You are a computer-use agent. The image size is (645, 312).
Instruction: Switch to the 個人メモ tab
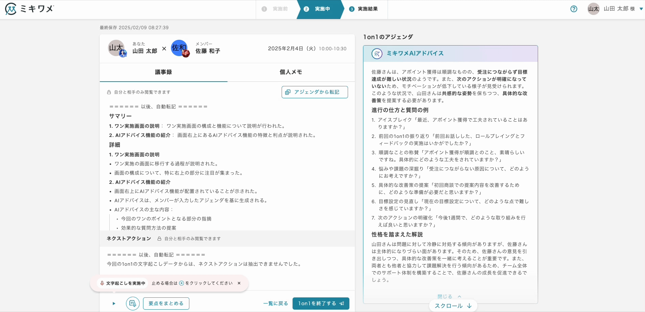pyautogui.click(x=291, y=72)
